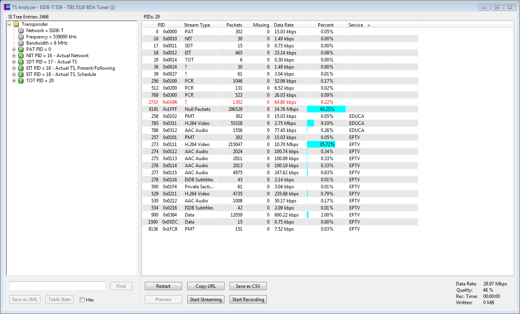Viewport: 520px width, 314px height.
Task: Click the Quality 48 % status value
Action: pos(488,290)
